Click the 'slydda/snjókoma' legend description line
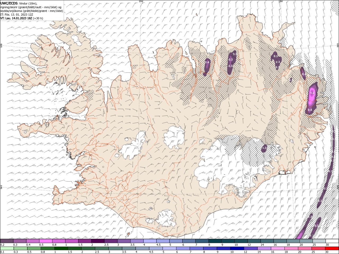Image resolution: width=339 pixels, height=254 pixels. click(32, 11)
